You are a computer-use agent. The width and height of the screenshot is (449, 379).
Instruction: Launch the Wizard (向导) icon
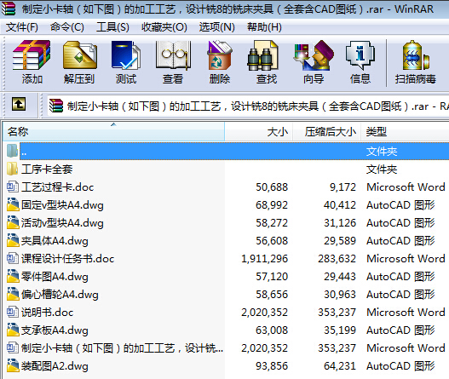click(314, 55)
